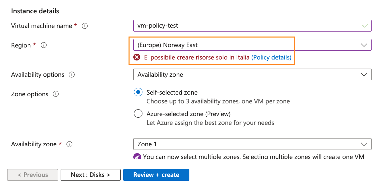The width and height of the screenshot is (382, 185).
Task: Click info icon beside Virtual machine name
Action: tap(85, 26)
